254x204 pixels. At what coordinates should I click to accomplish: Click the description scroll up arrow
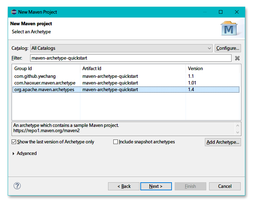(x=238, y=125)
